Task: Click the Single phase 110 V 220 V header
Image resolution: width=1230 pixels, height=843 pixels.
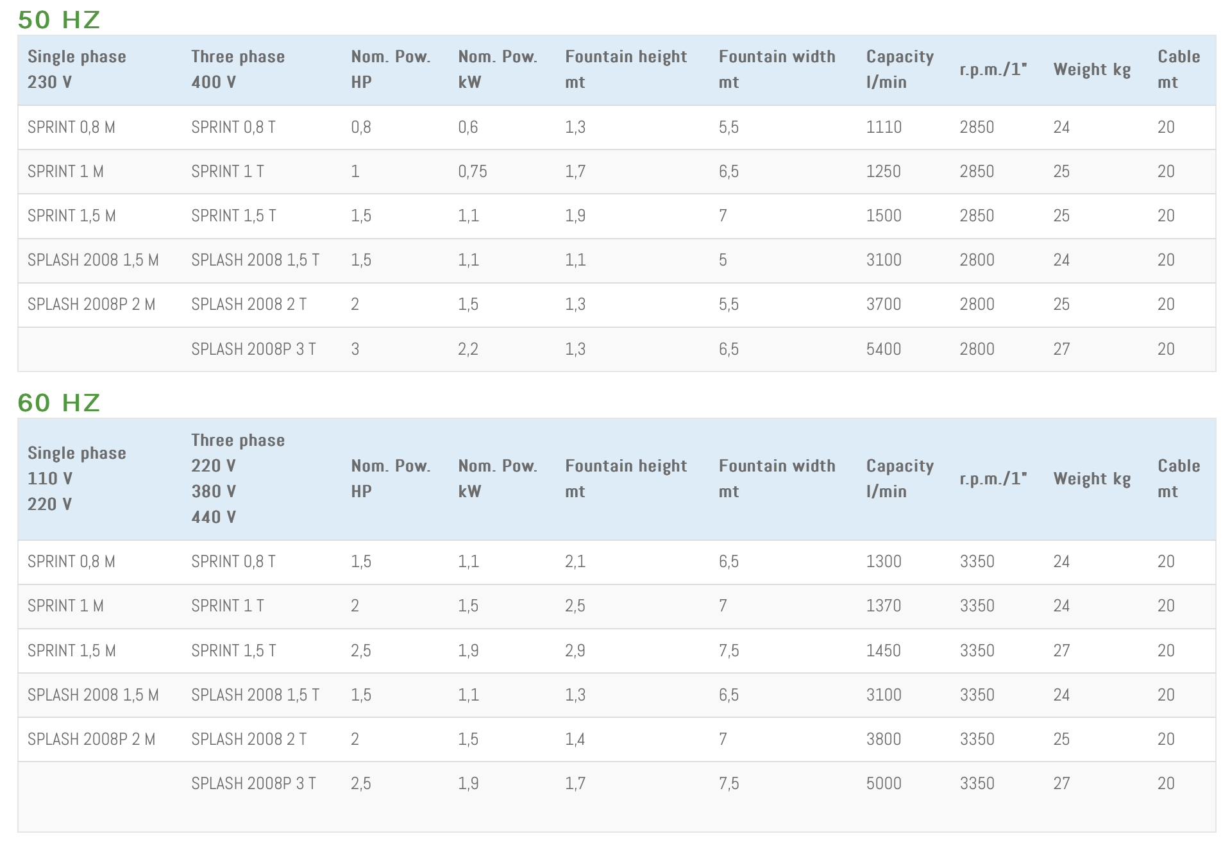Action: point(76,479)
